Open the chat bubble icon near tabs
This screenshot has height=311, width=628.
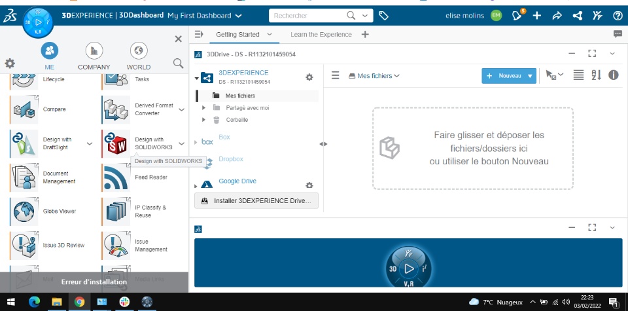point(618,34)
